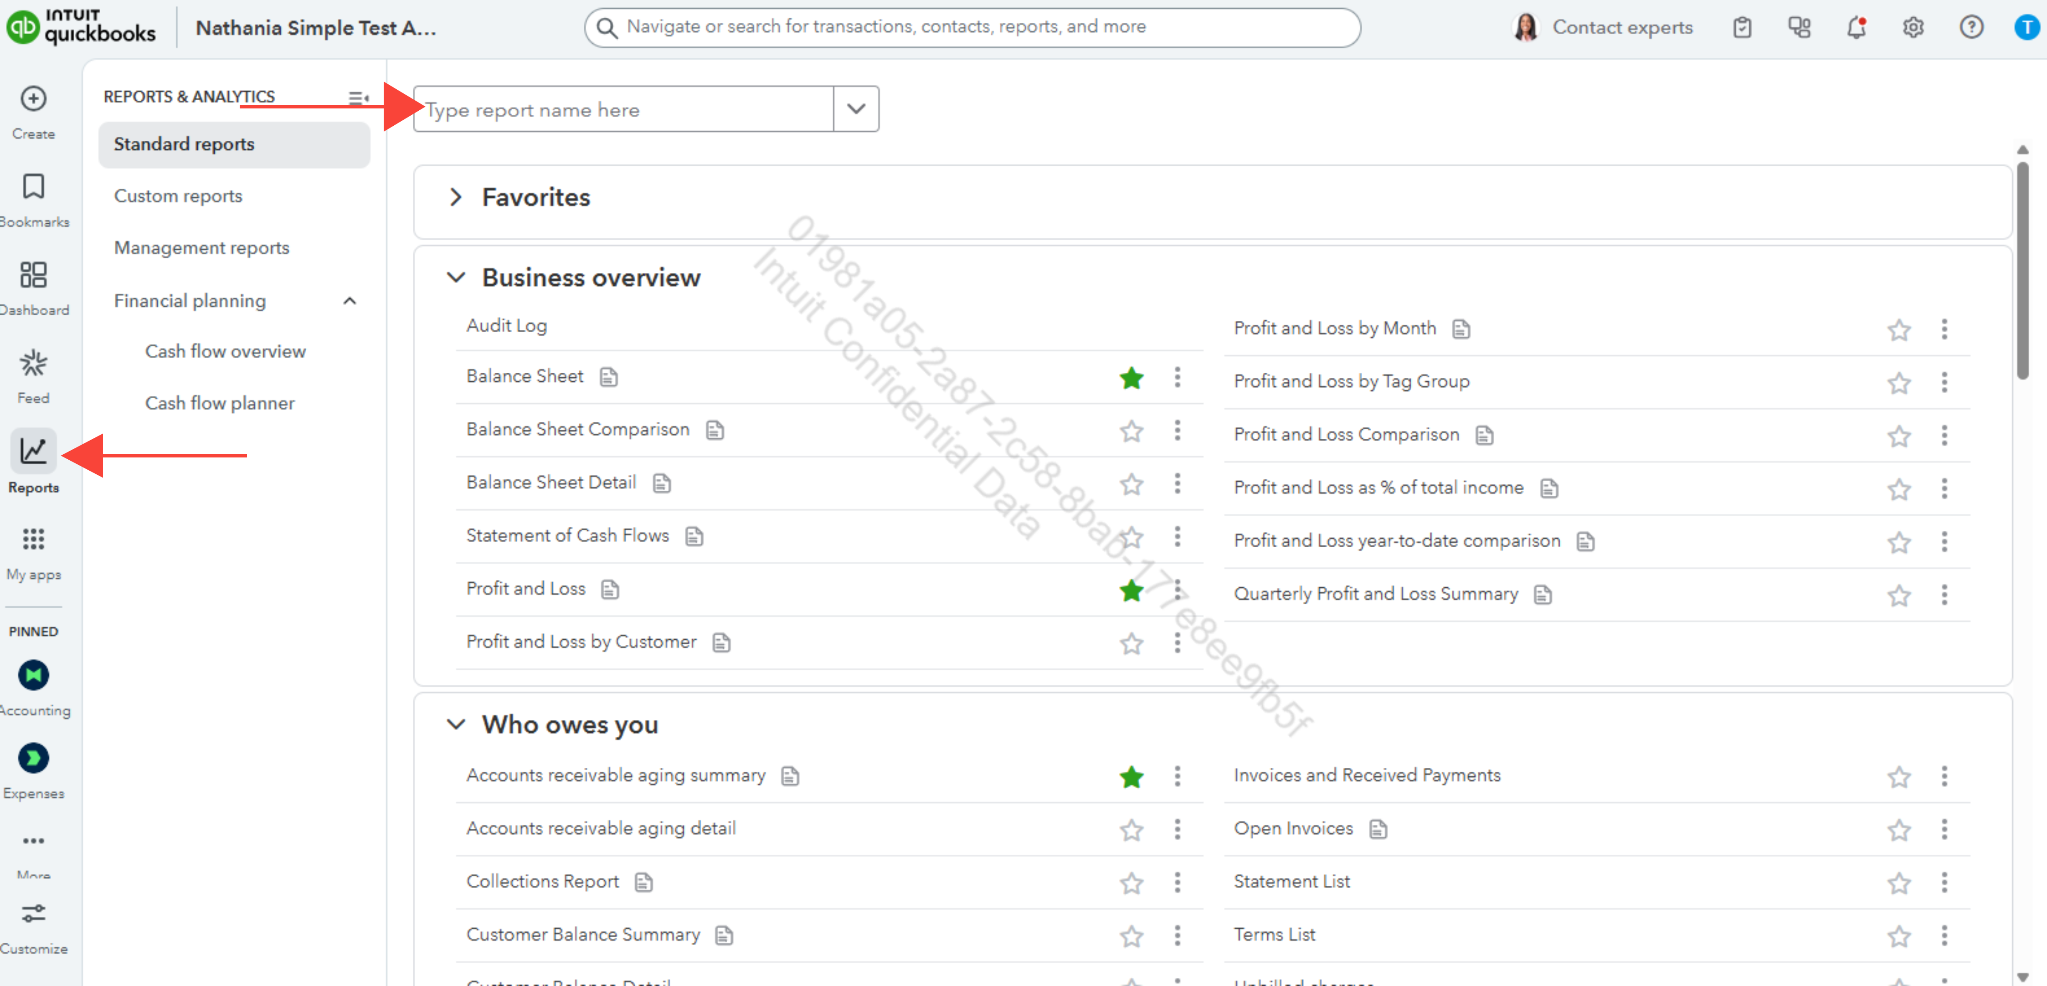2047x986 pixels.
Task: Open Invoices and Received Payments report
Action: point(1367,775)
